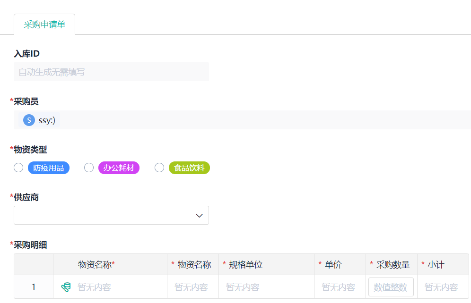Click the blue S avatar icon
Viewport: 471px width, 303px height.
pos(29,120)
